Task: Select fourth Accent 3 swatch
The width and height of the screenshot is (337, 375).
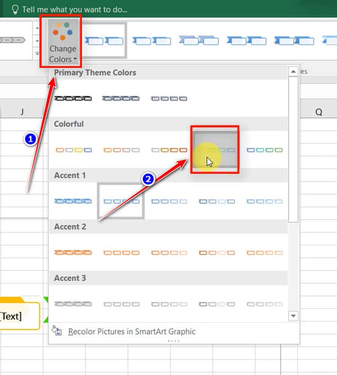Action: [x=217, y=304]
